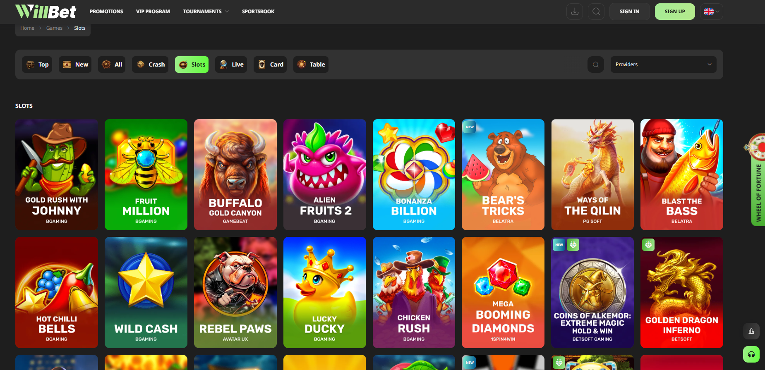Open Wild Cash slot
765x370 pixels.
click(x=146, y=292)
